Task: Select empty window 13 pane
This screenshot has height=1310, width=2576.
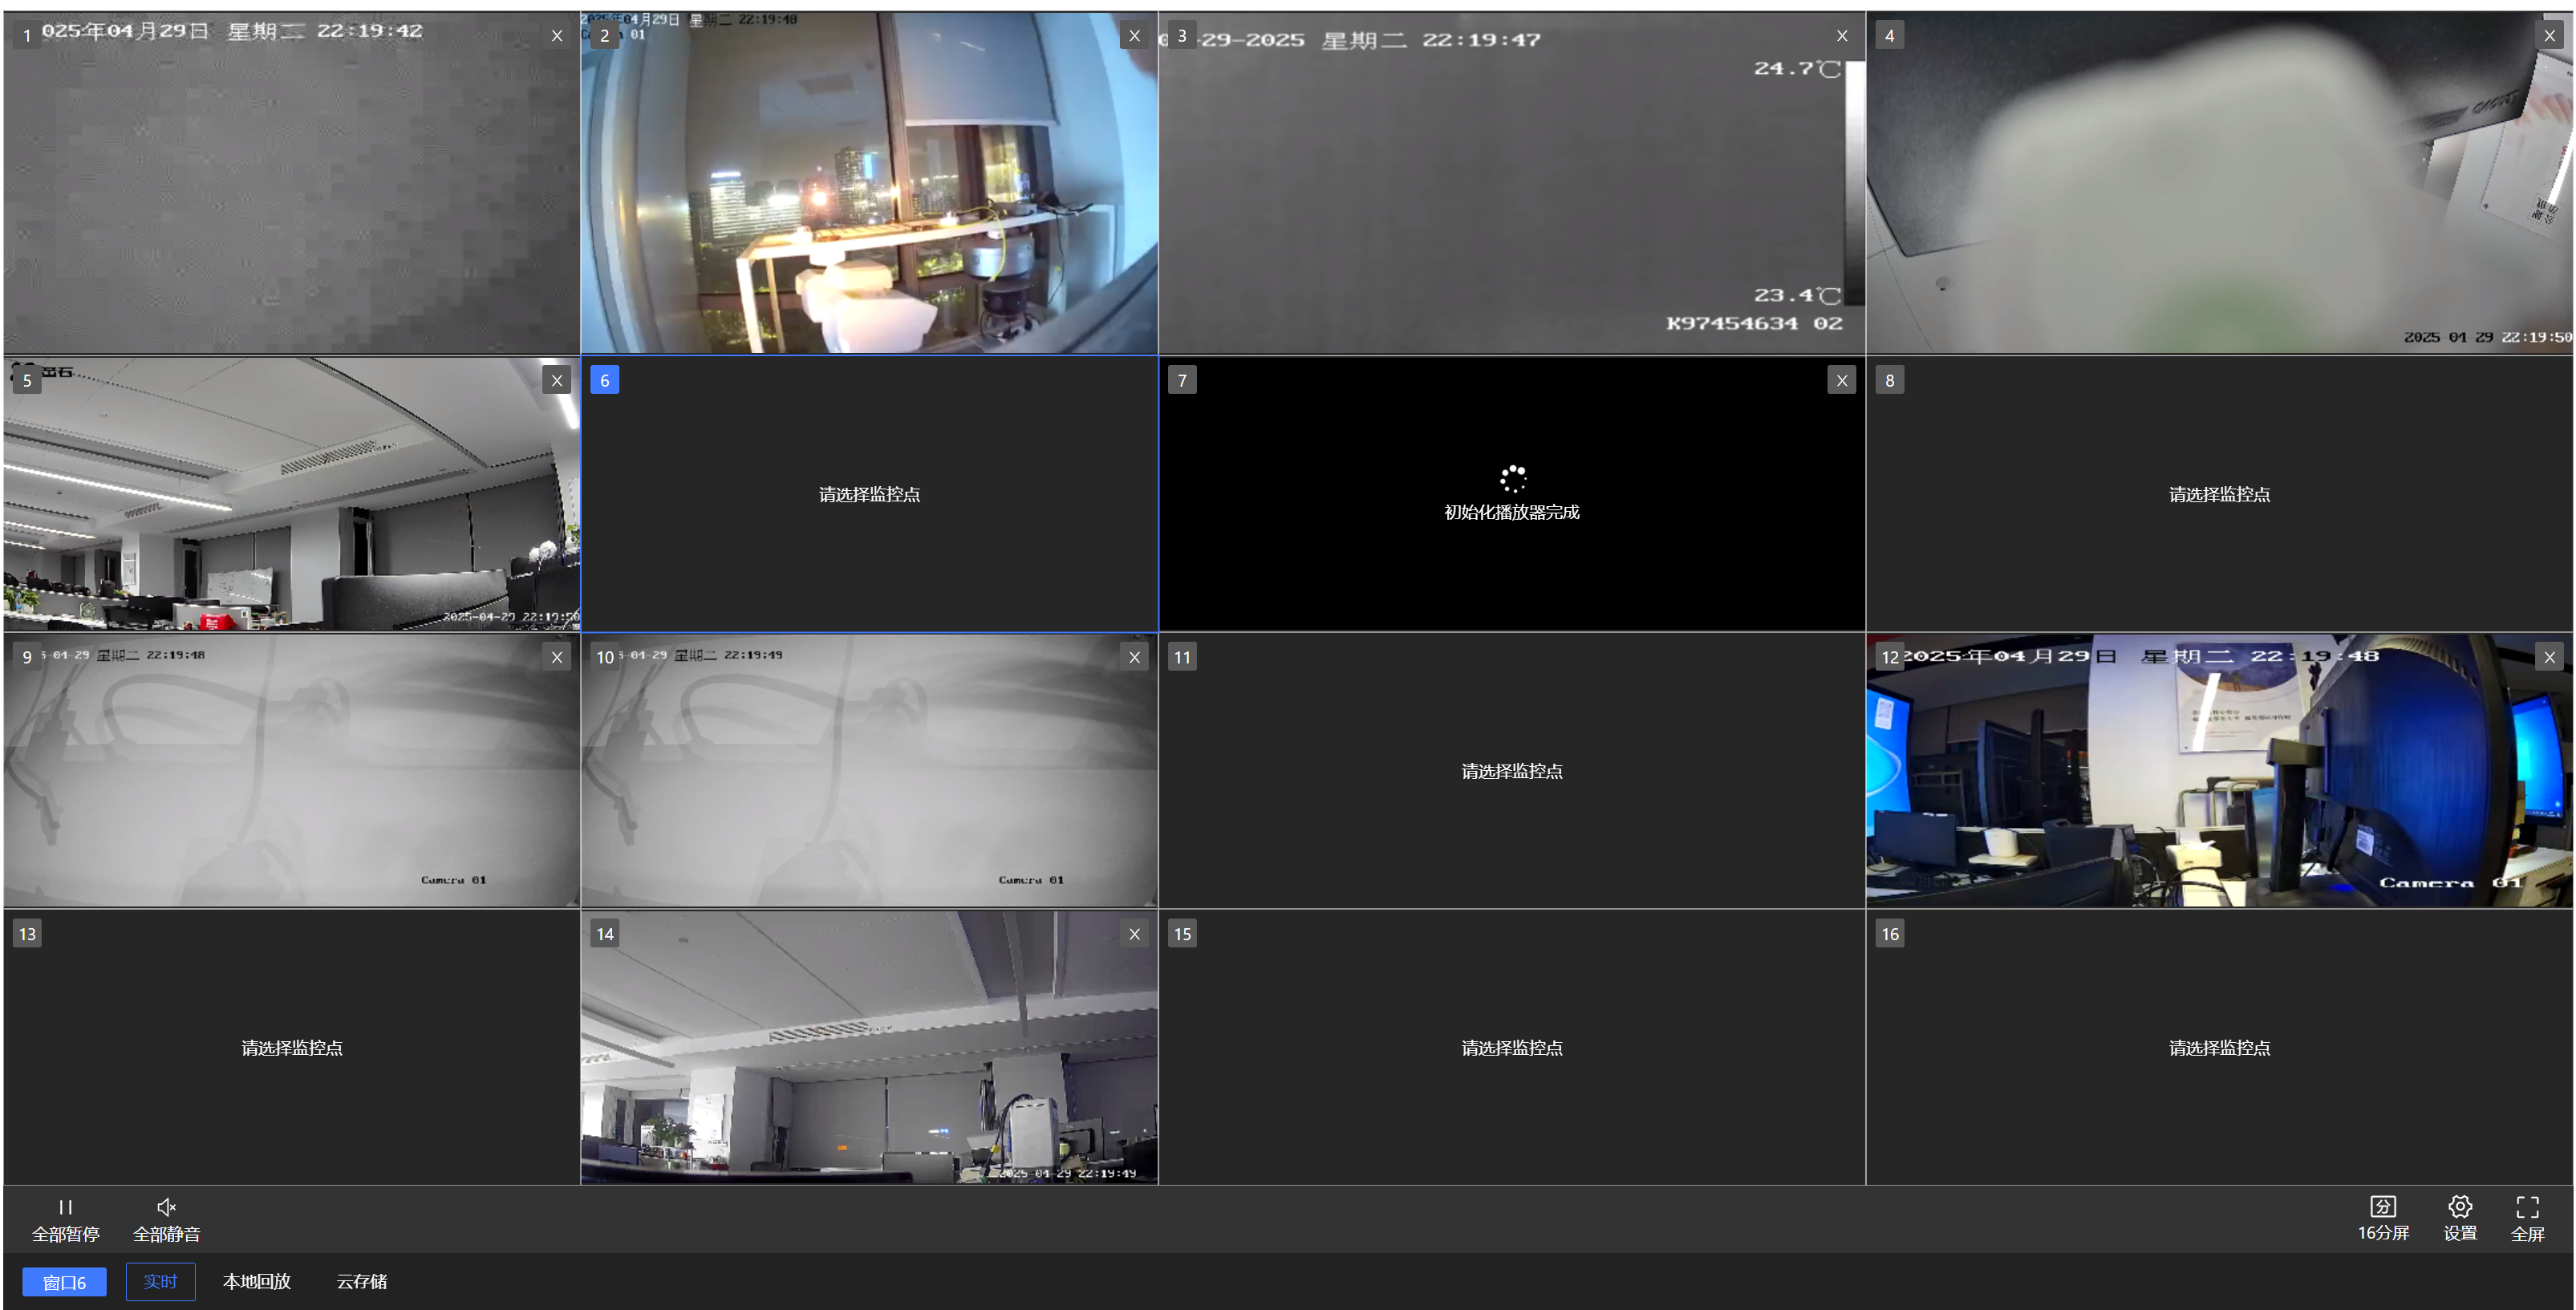Action: [291, 1047]
